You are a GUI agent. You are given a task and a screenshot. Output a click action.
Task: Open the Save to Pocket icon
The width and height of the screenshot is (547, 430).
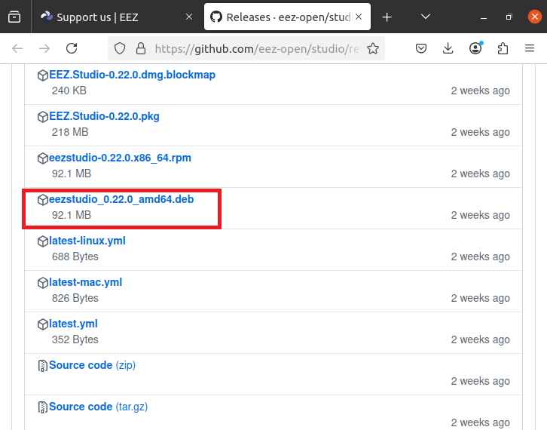pos(422,48)
